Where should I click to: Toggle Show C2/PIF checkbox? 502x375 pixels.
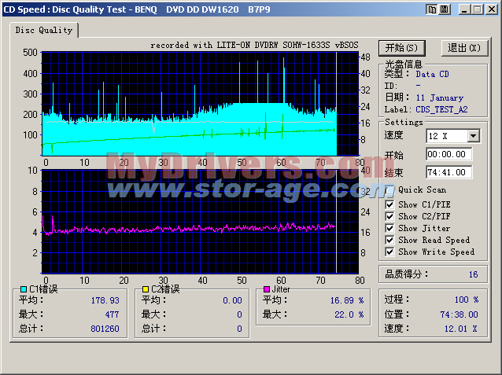click(389, 216)
